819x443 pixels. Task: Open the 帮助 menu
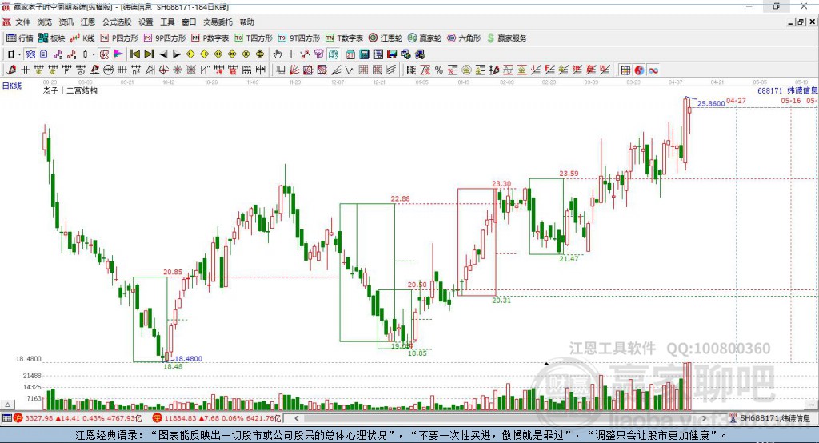(x=246, y=22)
